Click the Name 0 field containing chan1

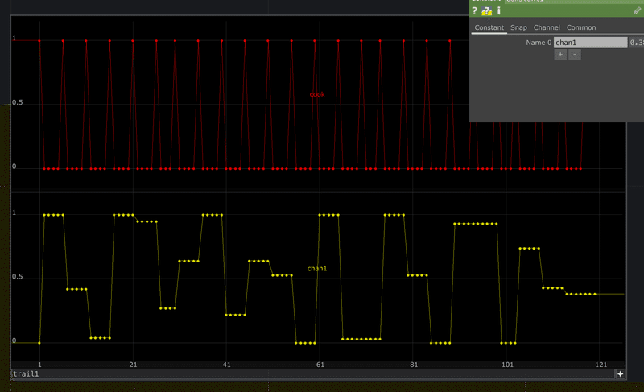(x=590, y=43)
